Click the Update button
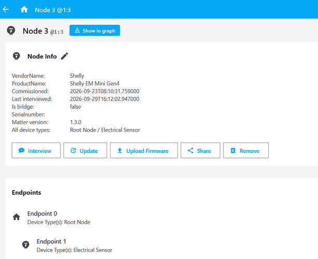This screenshot has height=259, width=318. point(85,150)
